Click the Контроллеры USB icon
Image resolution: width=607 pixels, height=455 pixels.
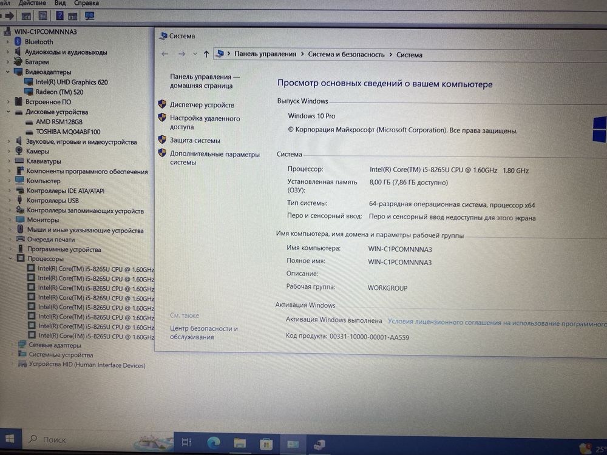(x=20, y=200)
